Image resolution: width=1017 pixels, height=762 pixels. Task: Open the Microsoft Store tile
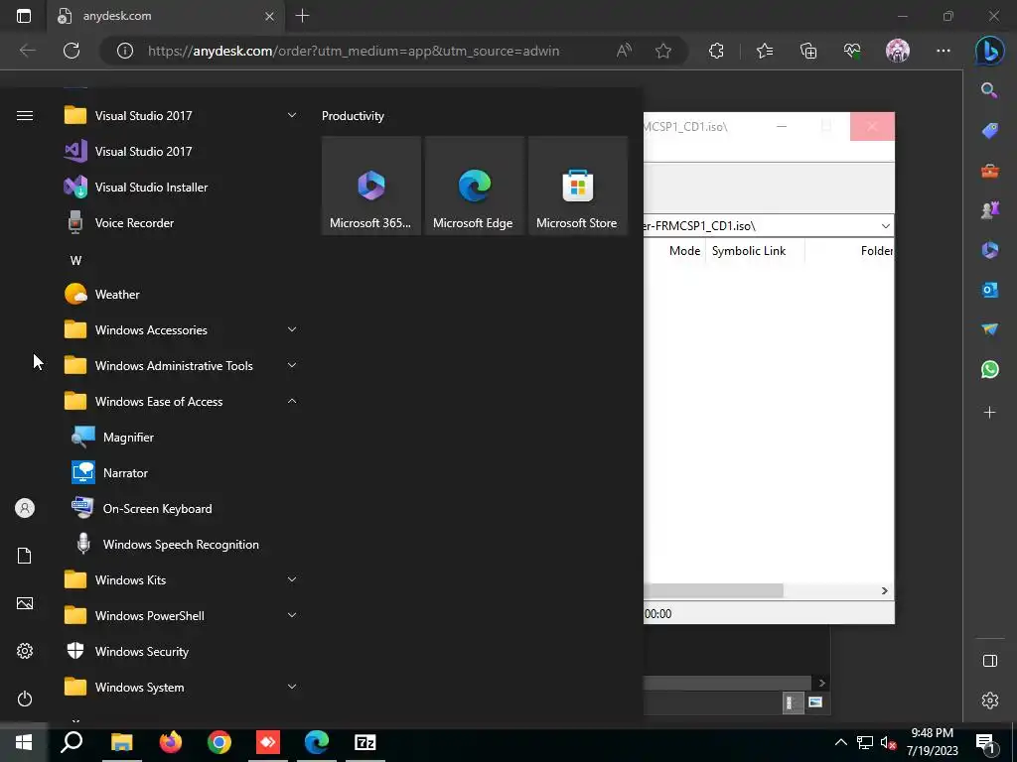tap(578, 186)
